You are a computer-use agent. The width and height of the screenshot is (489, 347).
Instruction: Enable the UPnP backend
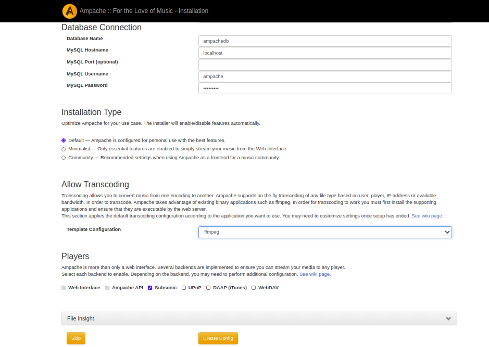tap(184, 288)
